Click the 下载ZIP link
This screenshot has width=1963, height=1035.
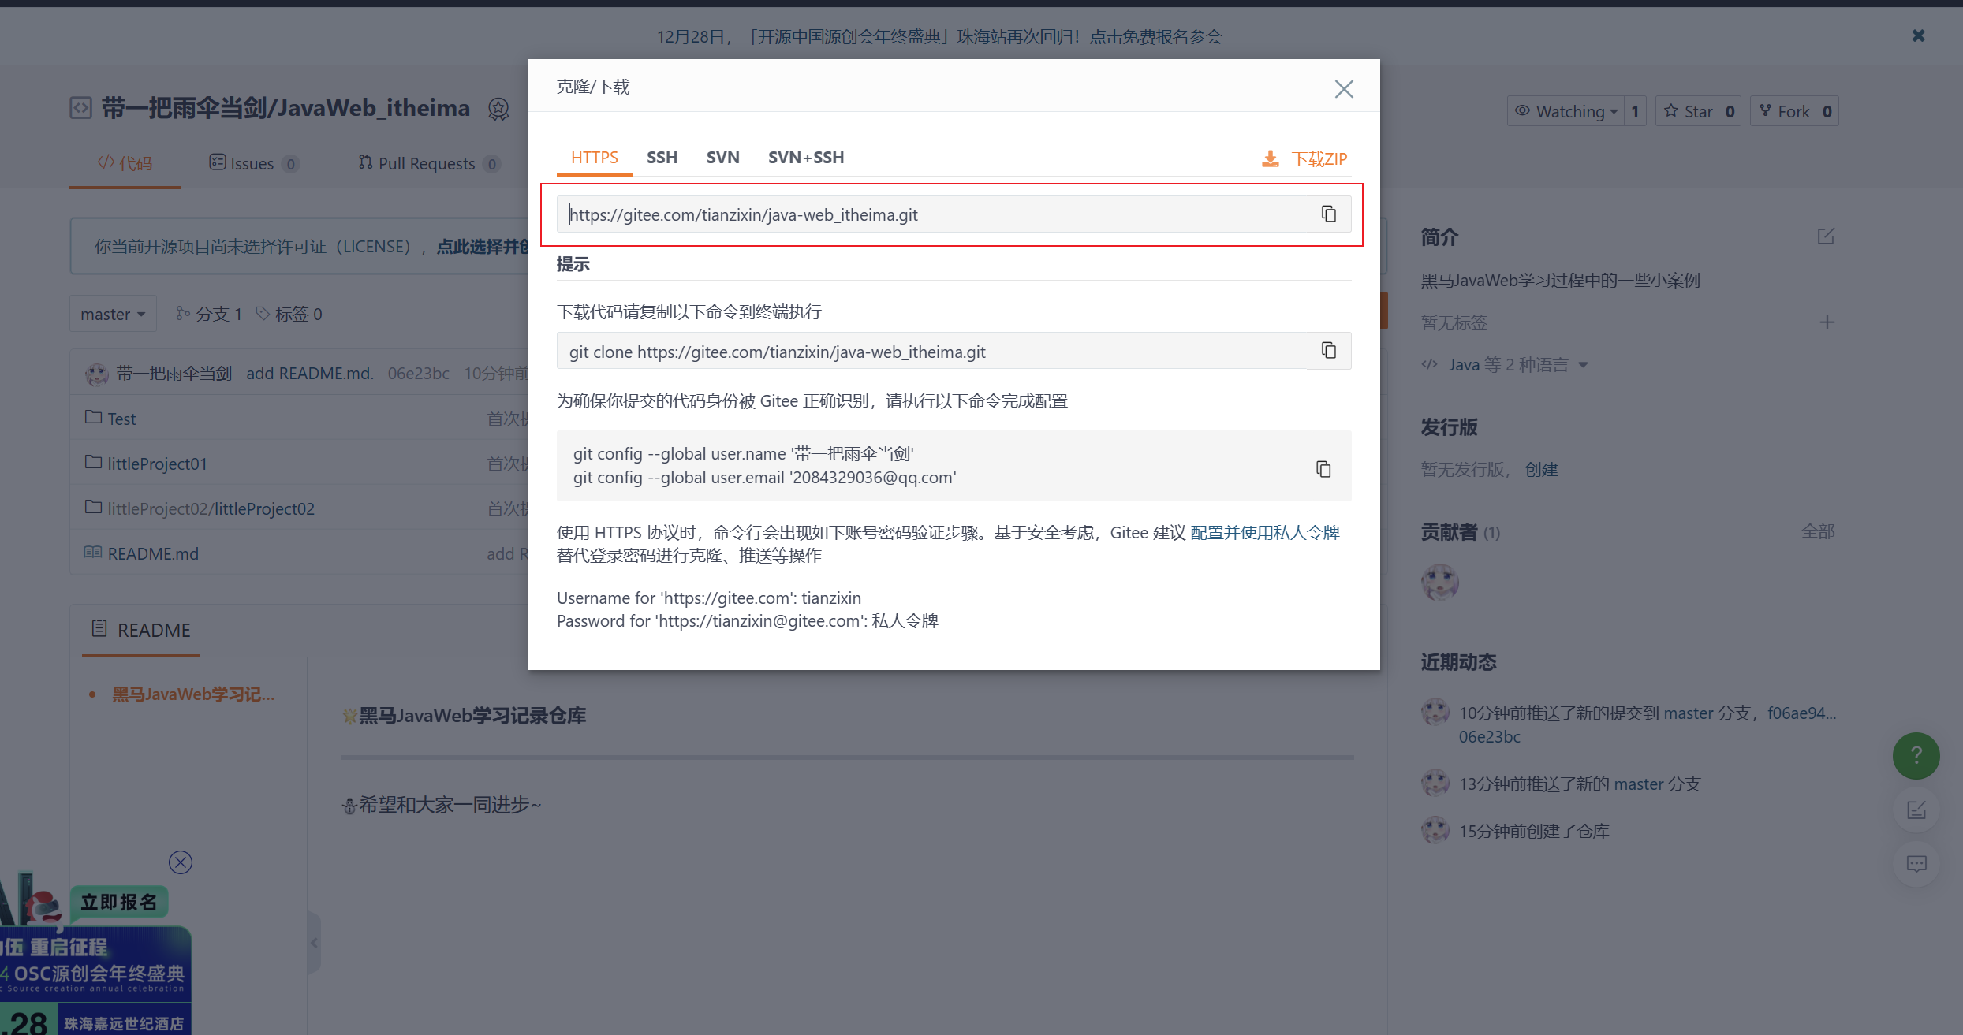pos(1319,158)
